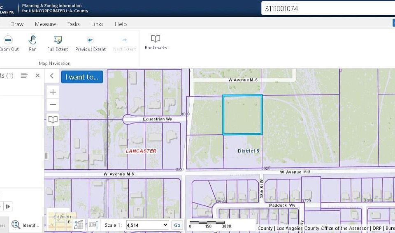Open the Scale dropdown showing 4,514

point(147,225)
